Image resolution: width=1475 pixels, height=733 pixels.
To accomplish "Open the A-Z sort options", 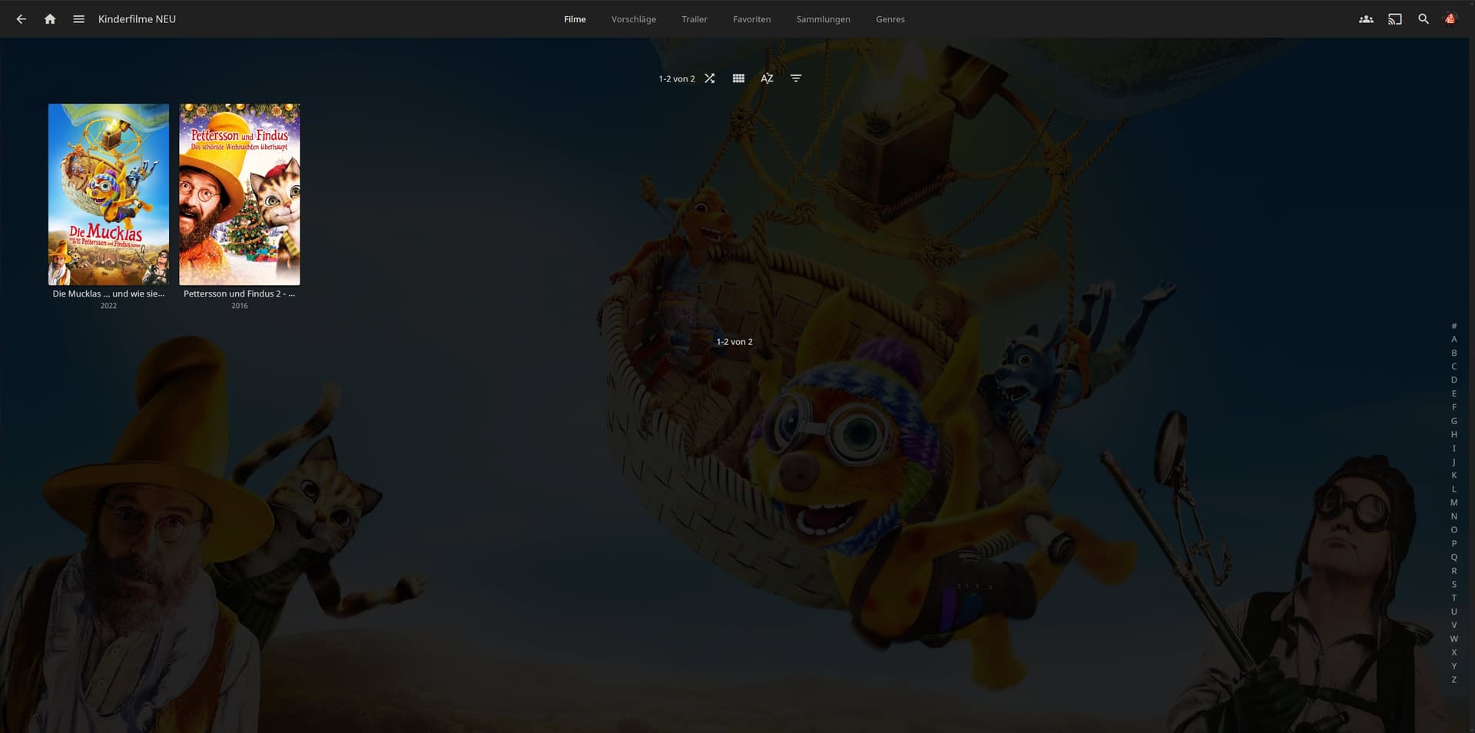I will point(767,78).
